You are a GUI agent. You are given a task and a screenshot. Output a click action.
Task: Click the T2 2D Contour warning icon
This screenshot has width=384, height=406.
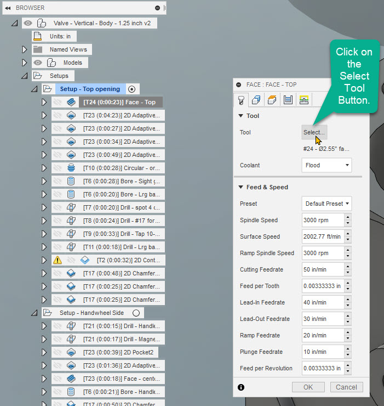click(x=58, y=260)
